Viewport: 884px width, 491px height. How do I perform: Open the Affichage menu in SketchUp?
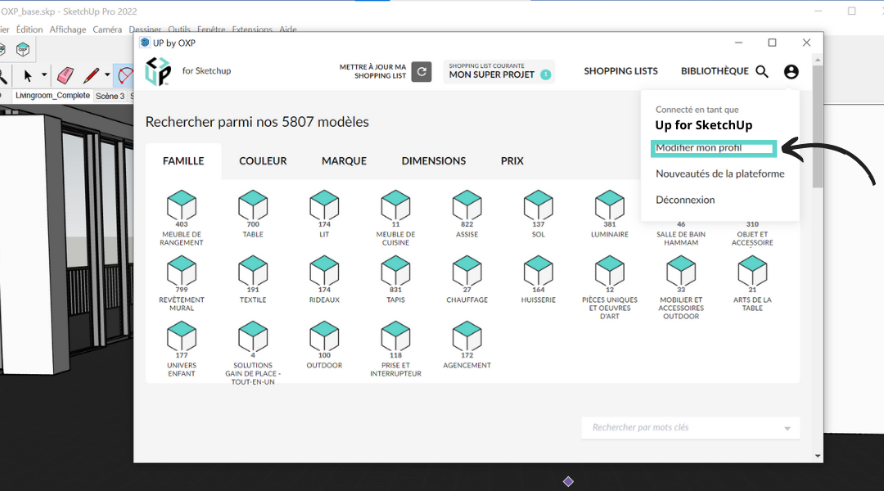point(68,29)
